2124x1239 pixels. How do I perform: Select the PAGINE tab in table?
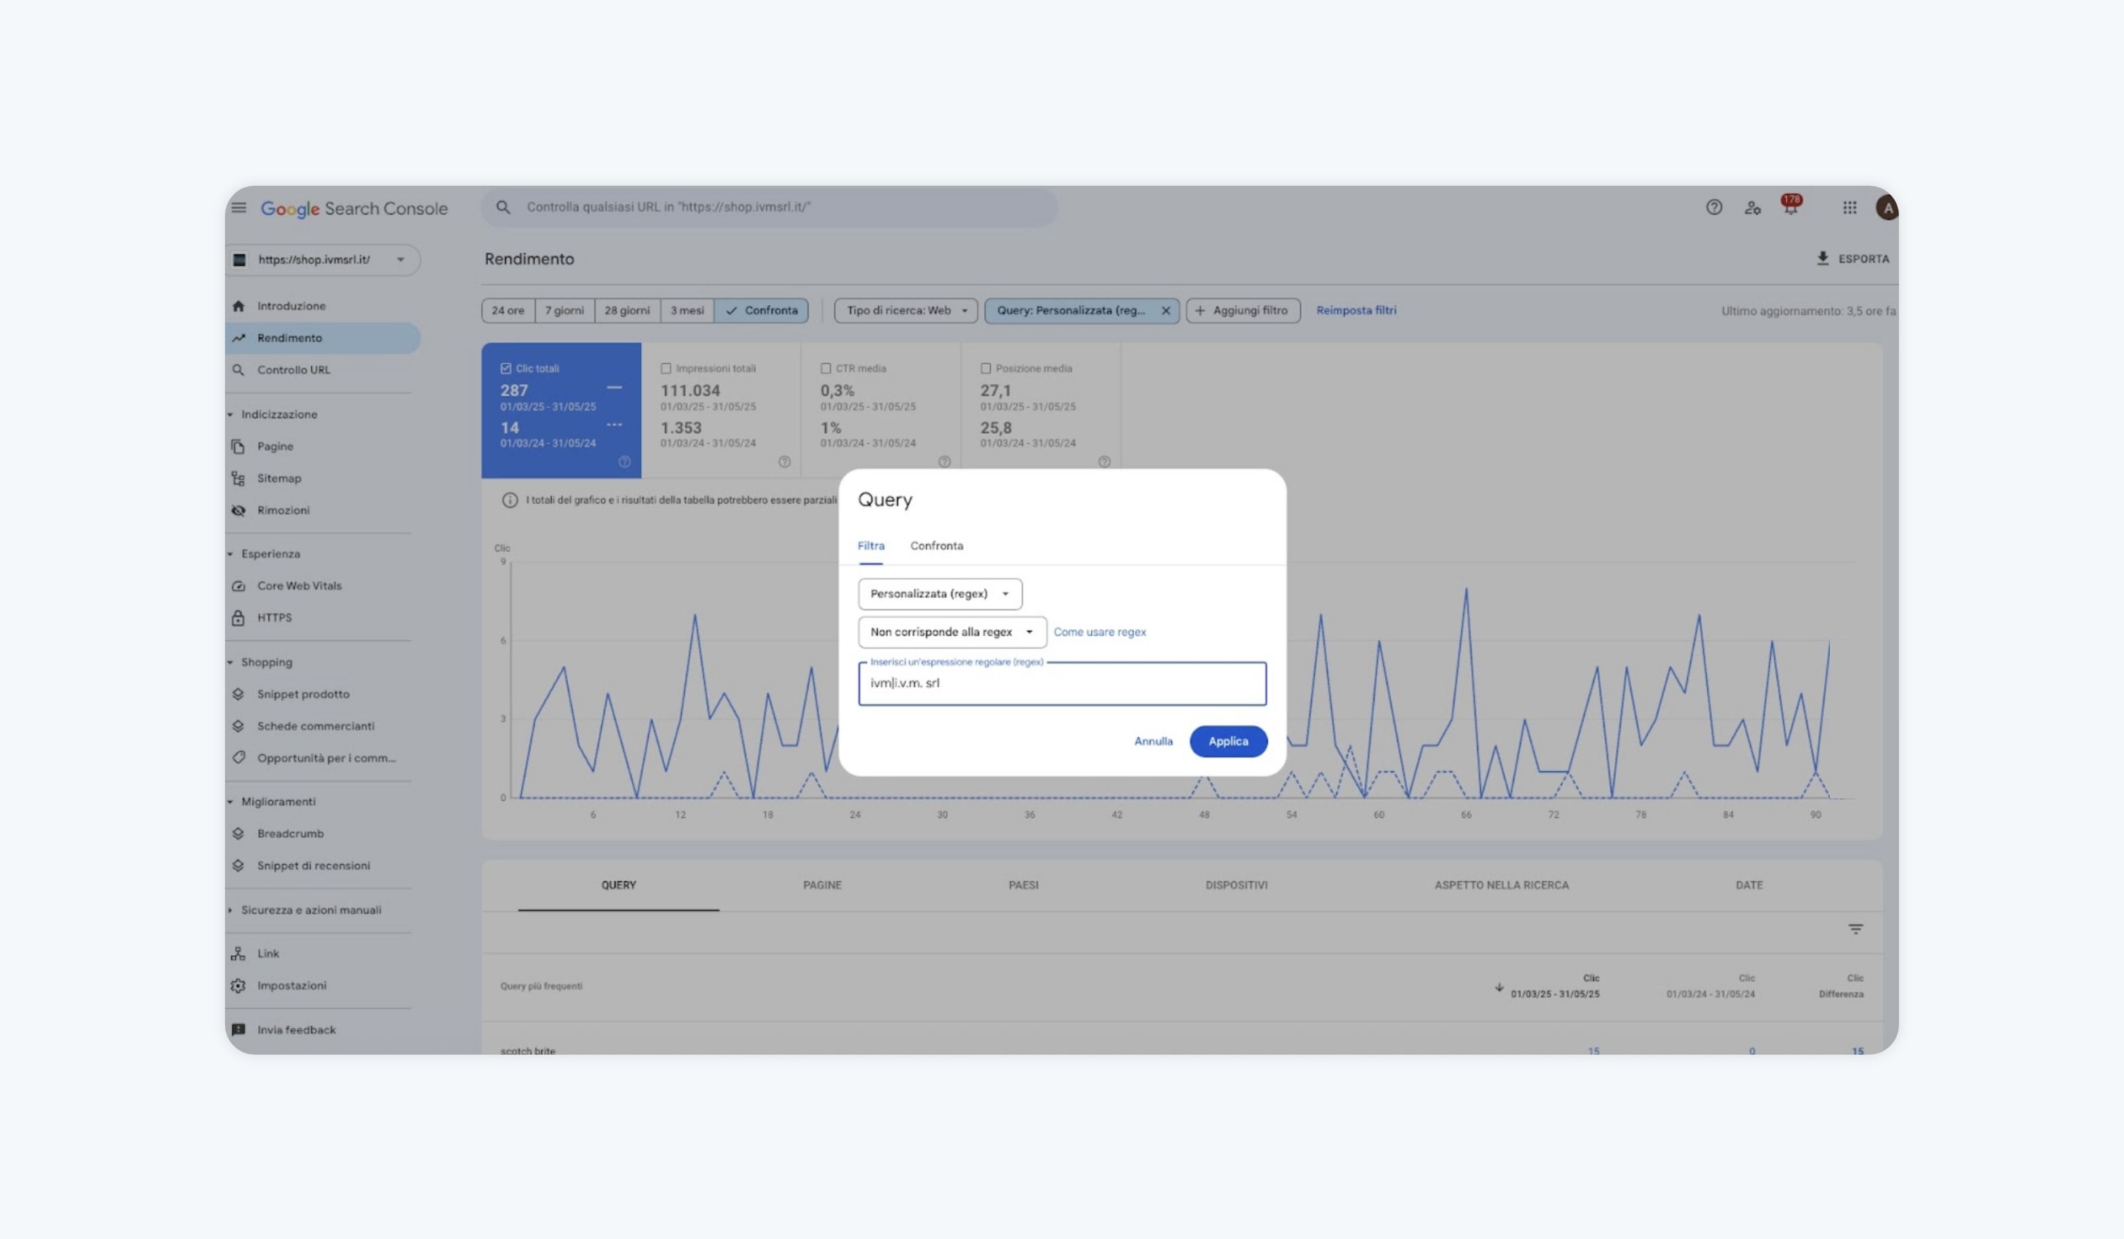click(x=822, y=885)
